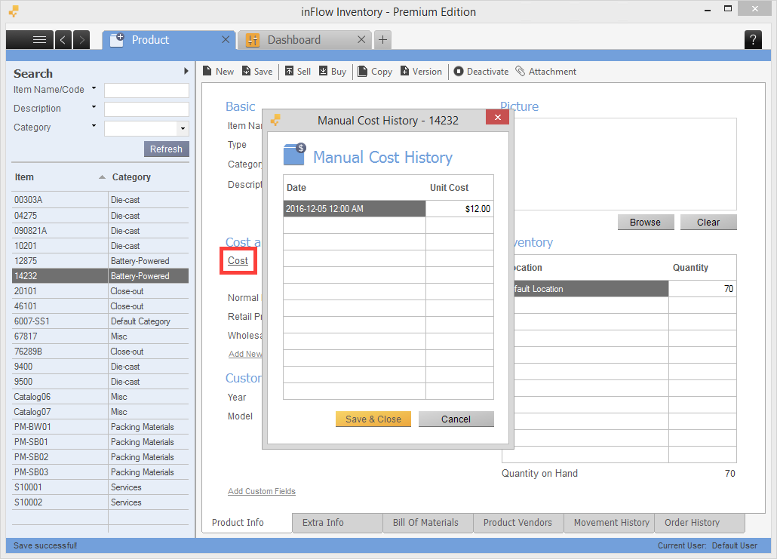Close the Manual Cost History dialog
This screenshot has height=559, width=777.
coord(498,118)
